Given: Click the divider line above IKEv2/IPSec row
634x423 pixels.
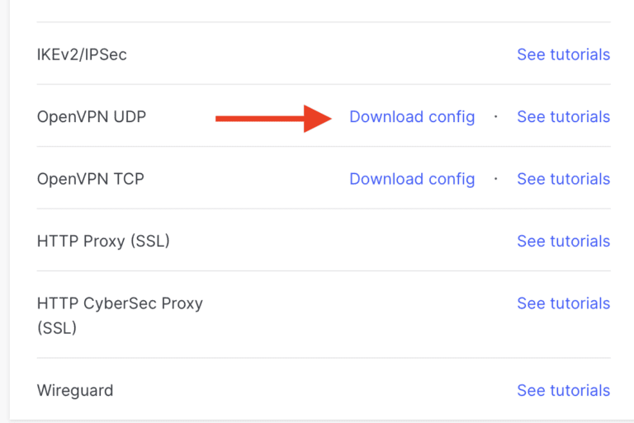Looking at the screenshot, I should pos(324,22).
